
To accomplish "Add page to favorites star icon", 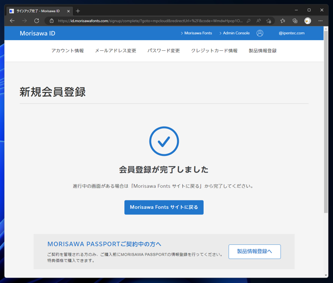I will pyautogui.click(x=269, y=21).
